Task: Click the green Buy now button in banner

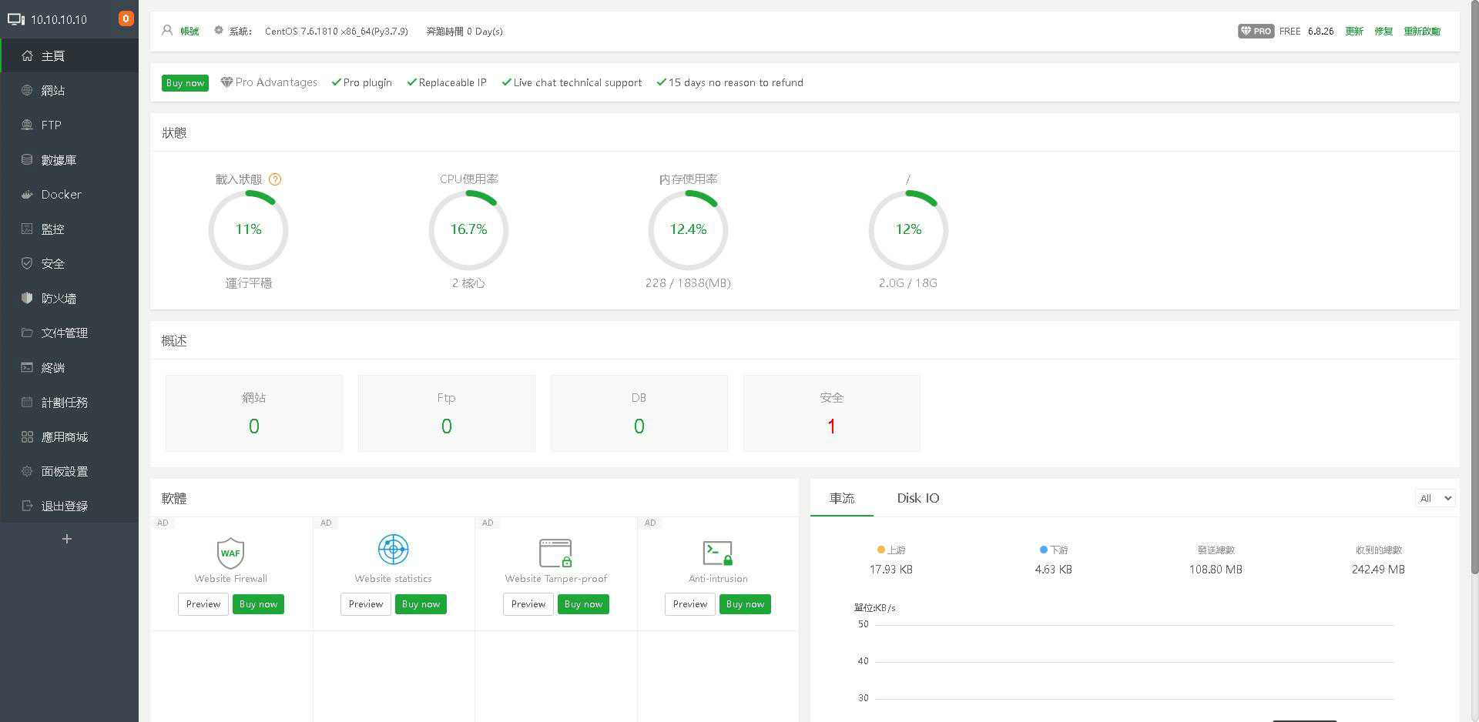Action: click(185, 82)
